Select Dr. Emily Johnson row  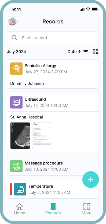[53, 83]
